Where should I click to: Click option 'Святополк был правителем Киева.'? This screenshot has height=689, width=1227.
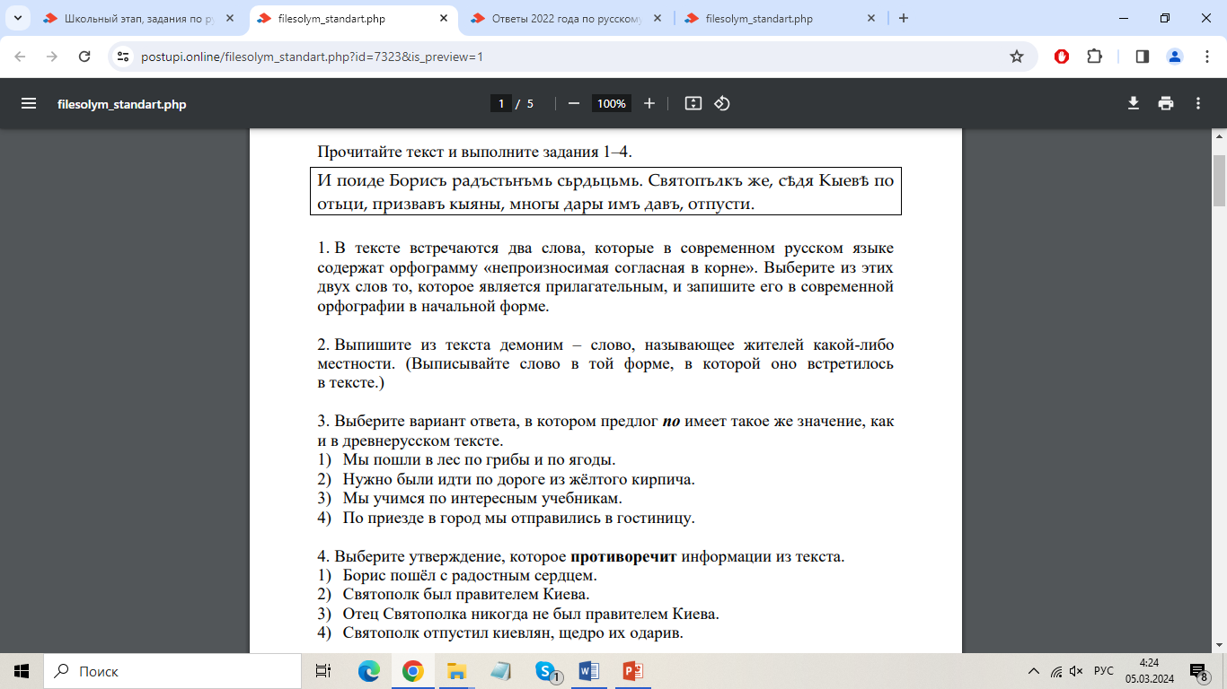466,594
